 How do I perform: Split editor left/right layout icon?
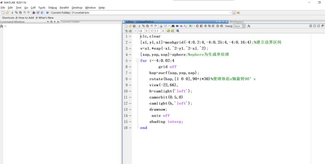point(314,26)
